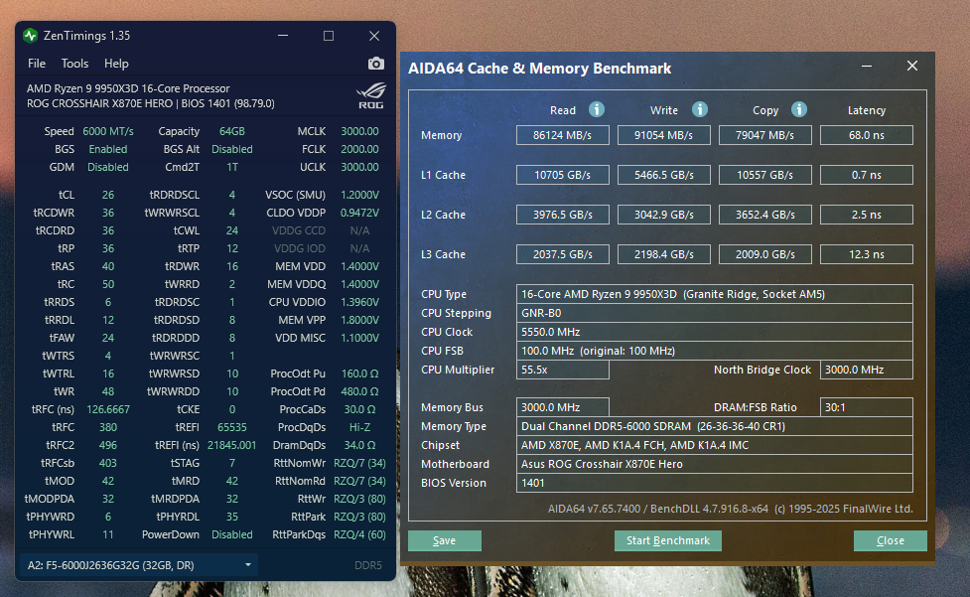970x597 pixels.
Task: Click the ZenTimings app logo icon
Action: 31,35
